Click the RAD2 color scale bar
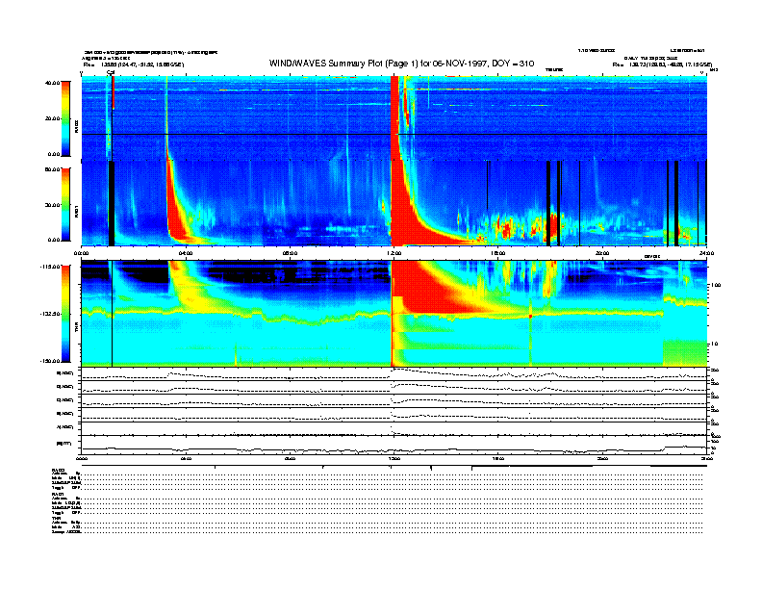Image resolution: width=762 pixels, height=589 pixels. tap(65, 118)
